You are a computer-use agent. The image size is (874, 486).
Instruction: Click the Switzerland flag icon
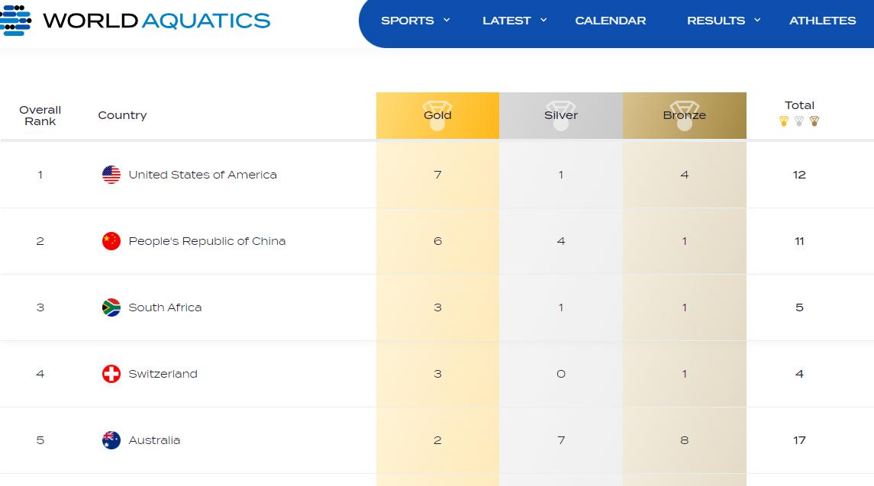[111, 374]
